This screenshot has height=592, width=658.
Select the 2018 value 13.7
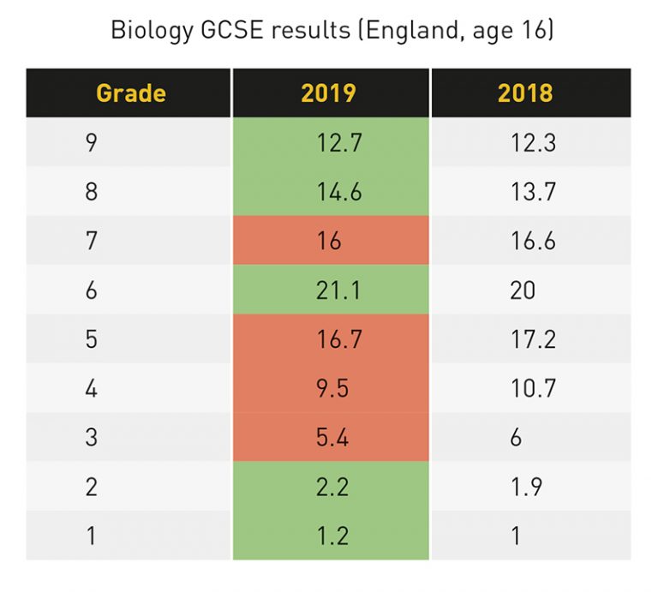tap(533, 191)
